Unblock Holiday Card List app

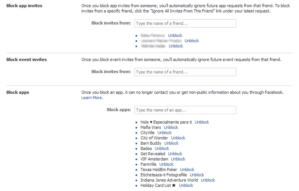pos(186,186)
